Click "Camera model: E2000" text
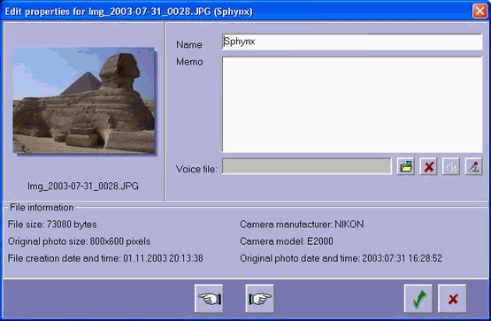The height and width of the screenshot is (321, 491). pos(287,241)
